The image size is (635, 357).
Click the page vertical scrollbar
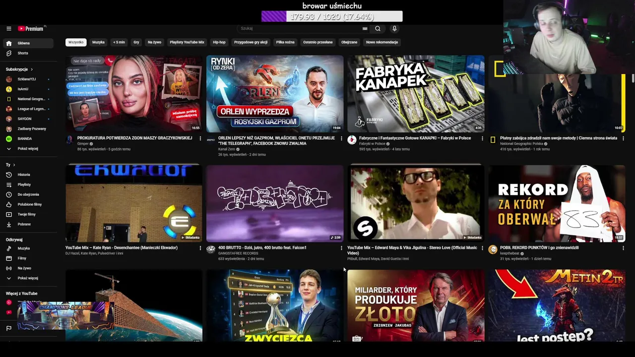pos(633,78)
